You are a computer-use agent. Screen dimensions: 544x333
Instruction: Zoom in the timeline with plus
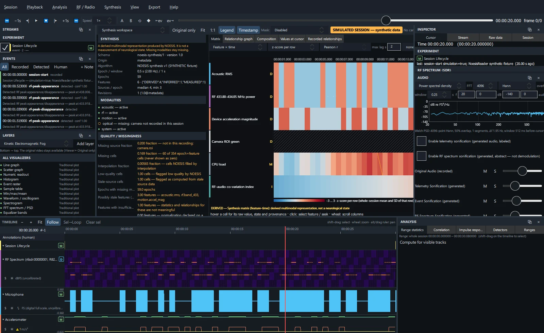31,222
